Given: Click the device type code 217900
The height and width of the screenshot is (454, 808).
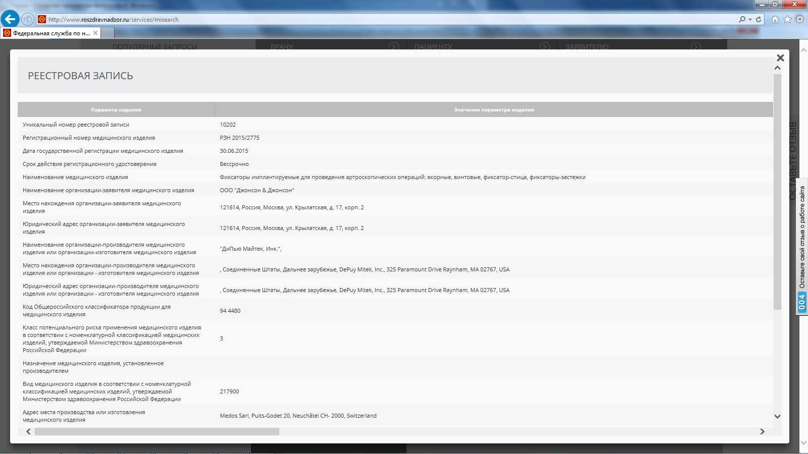Looking at the screenshot, I should point(229,391).
